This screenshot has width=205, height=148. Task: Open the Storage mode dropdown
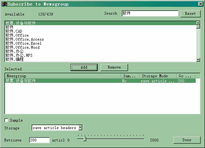[80, 128]
